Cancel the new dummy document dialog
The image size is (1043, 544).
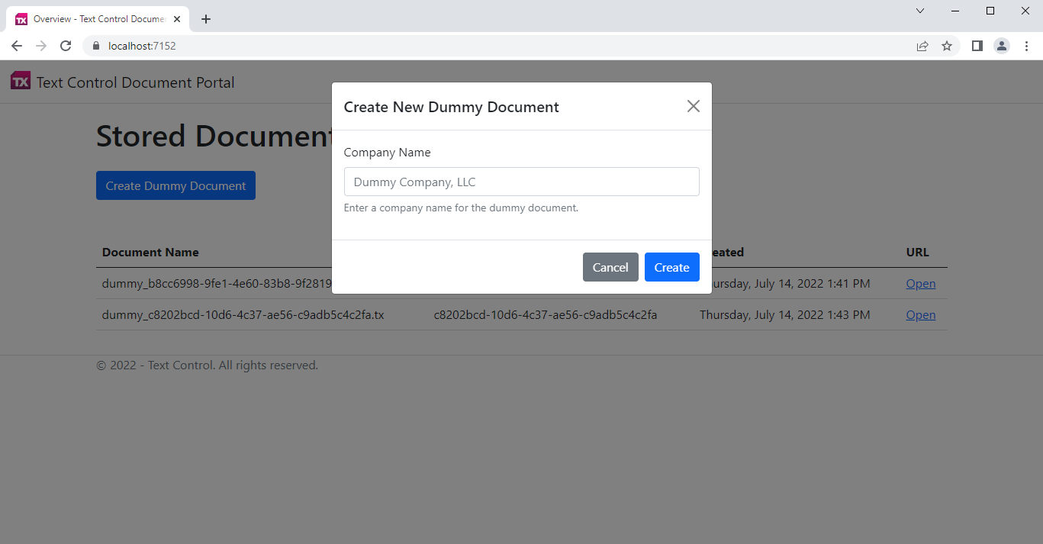[x=610, y=267]
